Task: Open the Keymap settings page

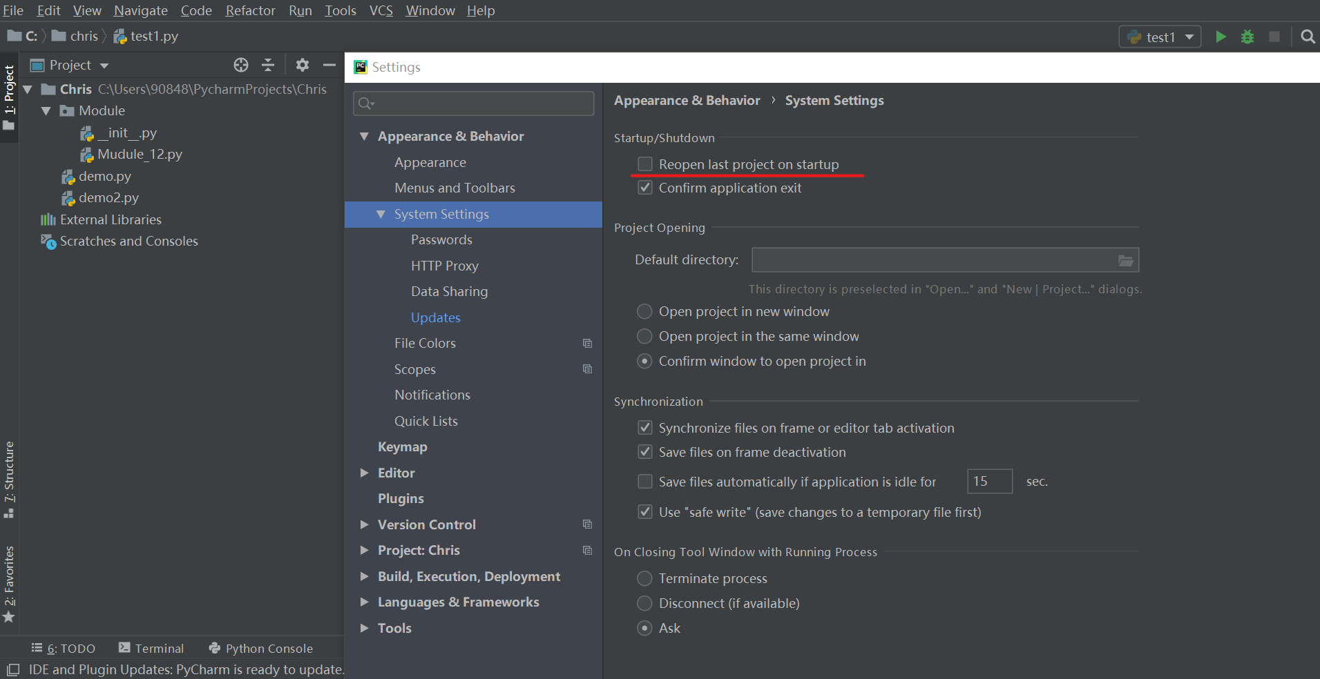Action: pyautogui.click(x=402, y=446)
